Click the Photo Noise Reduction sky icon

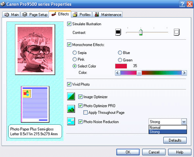click(x=71, y=121)
